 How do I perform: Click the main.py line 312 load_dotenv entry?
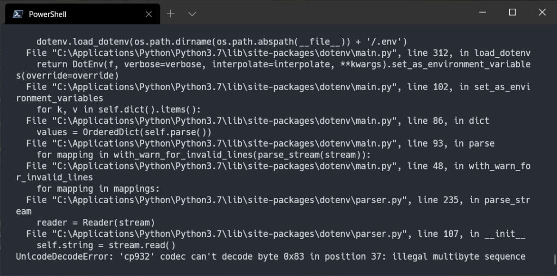[x=278, y=53]
